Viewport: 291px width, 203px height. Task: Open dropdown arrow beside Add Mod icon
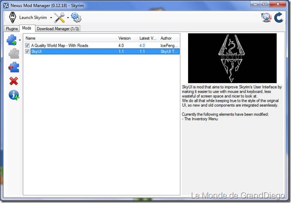20,40
